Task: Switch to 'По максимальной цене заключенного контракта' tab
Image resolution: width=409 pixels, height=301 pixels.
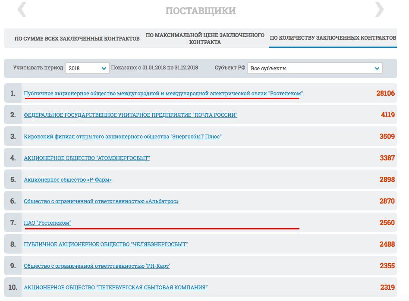Action: pyautogui.click(x=205, y=39)
